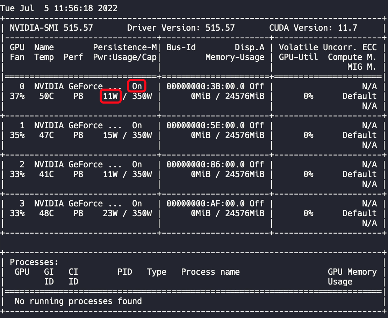Click the timestamp line at the top
Viewport: 388px width, 318px height.
pos(59,8)
